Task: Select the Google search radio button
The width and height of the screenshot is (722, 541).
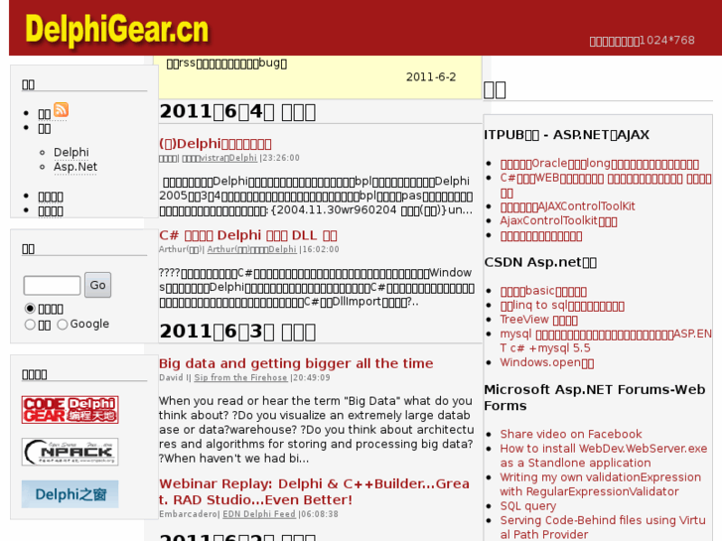Action: 63,325
